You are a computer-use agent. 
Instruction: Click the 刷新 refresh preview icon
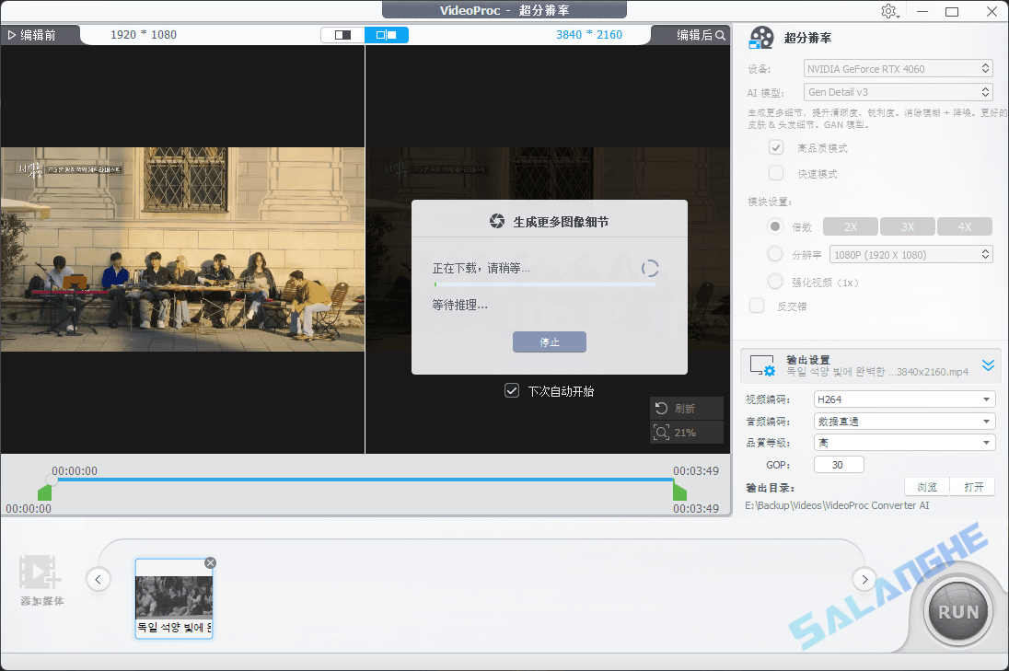tap(660, 409)
